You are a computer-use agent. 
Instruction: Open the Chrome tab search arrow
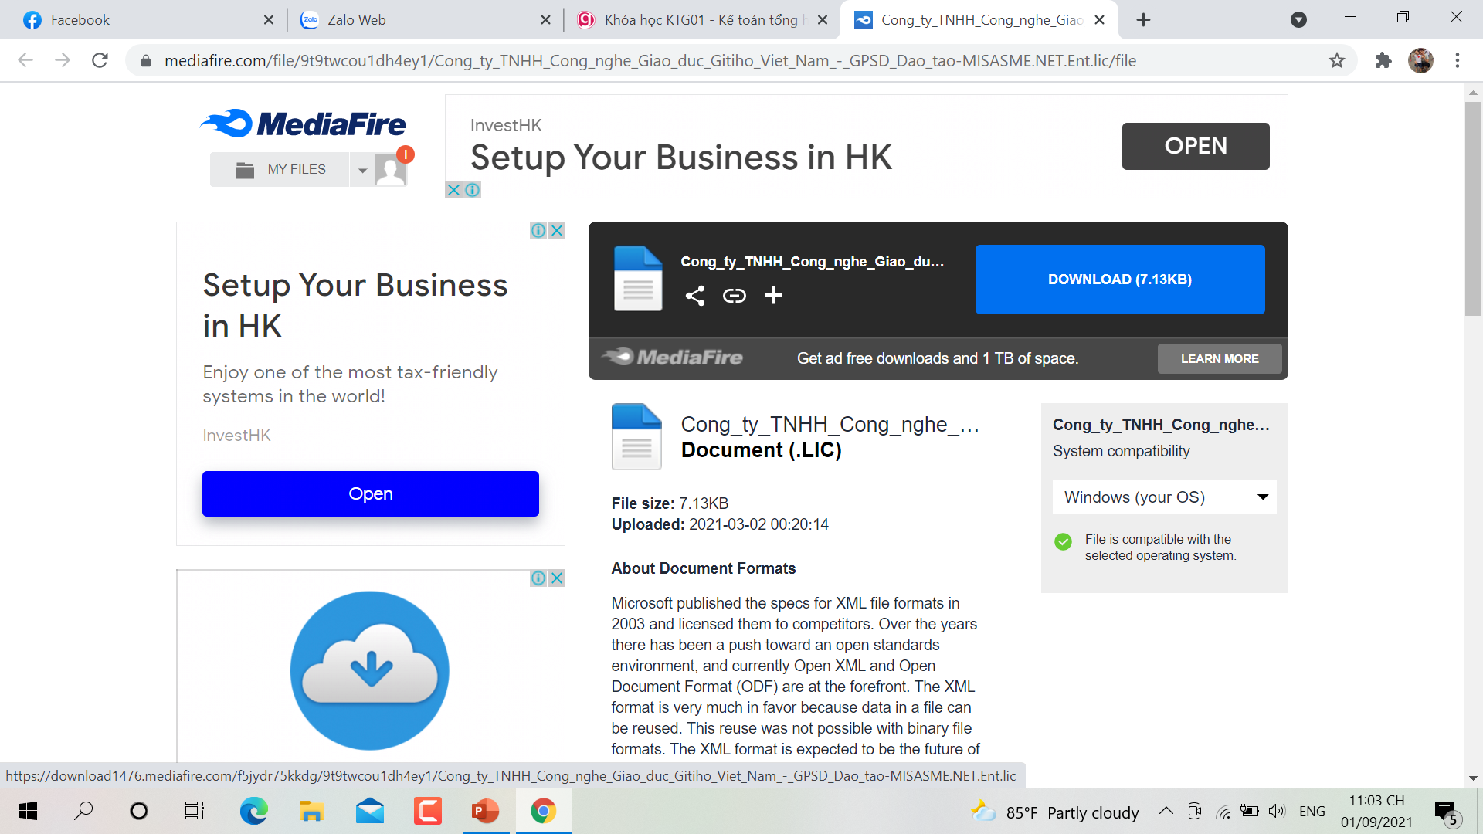point(1298,20)
